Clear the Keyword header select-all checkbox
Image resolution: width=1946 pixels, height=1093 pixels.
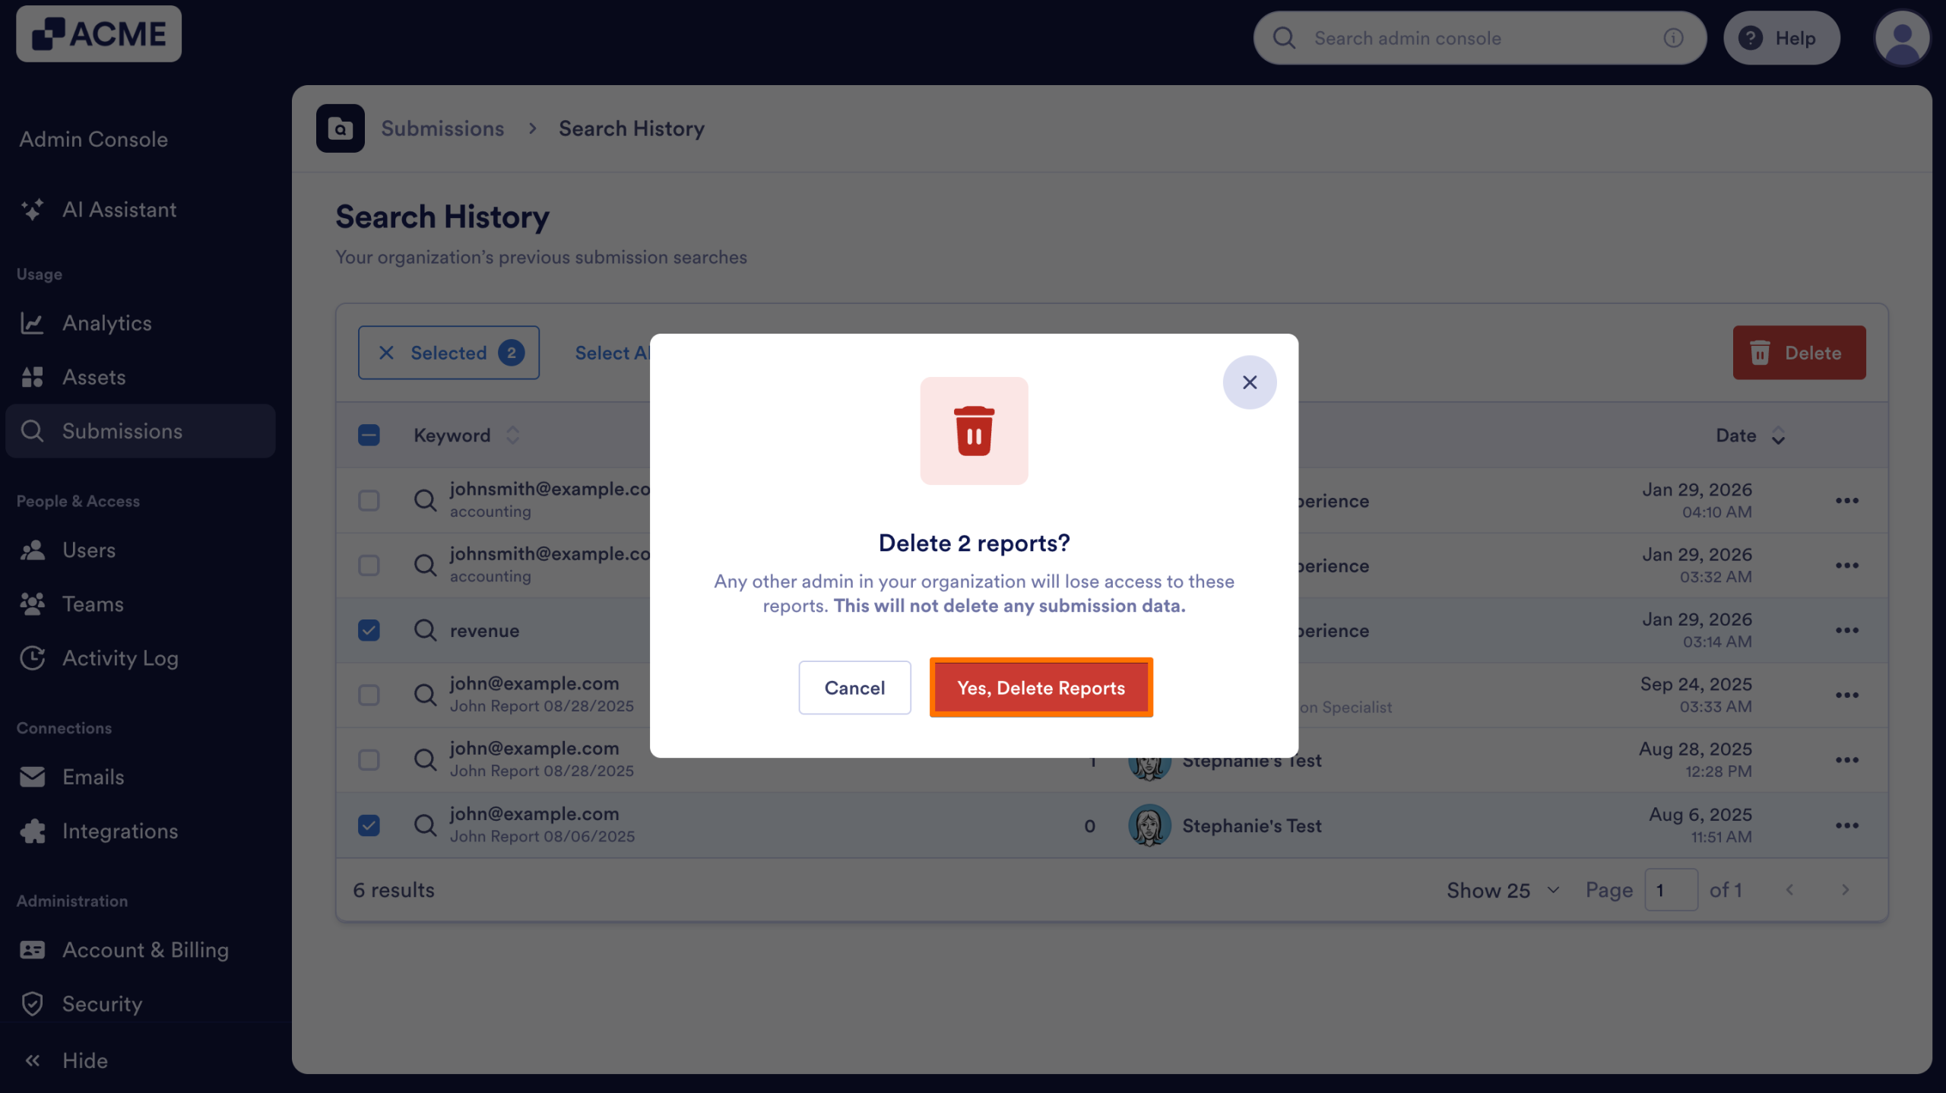point(369,435)
